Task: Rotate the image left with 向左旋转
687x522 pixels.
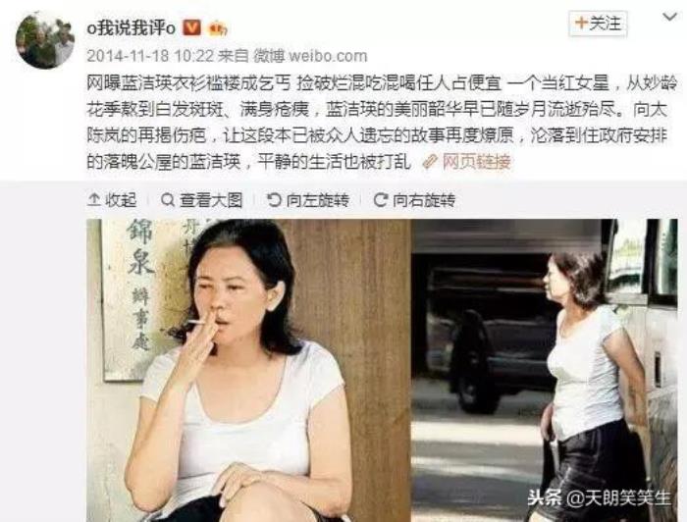Action: (x=308, y=200)
